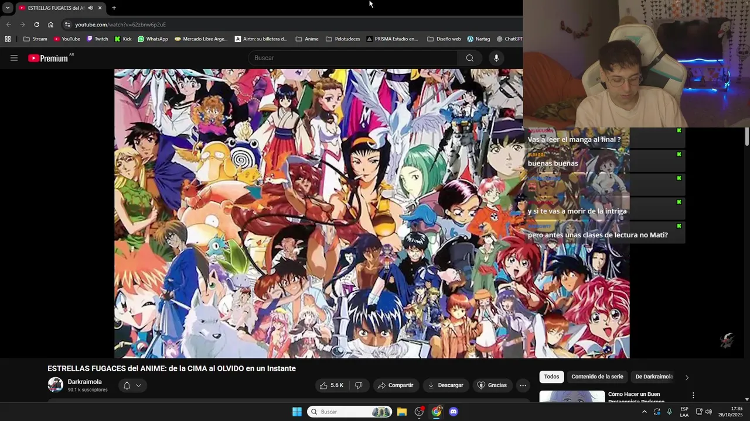
Task: Open a new browser tab
Action: 114,8
